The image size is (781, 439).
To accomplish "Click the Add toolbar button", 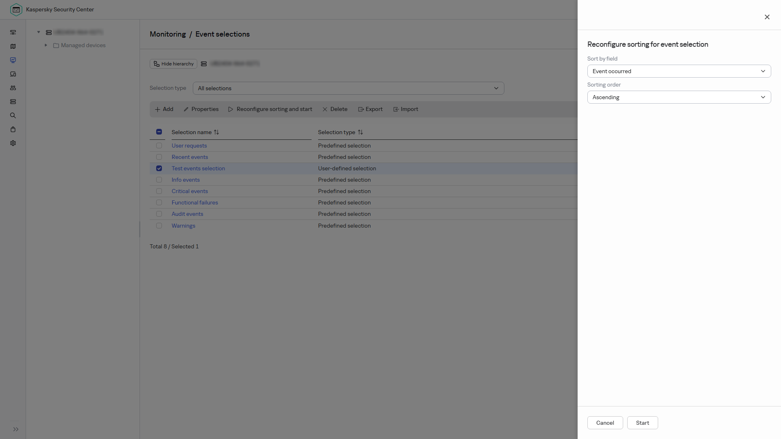I will pyautogui.click(x=164, y=109).
